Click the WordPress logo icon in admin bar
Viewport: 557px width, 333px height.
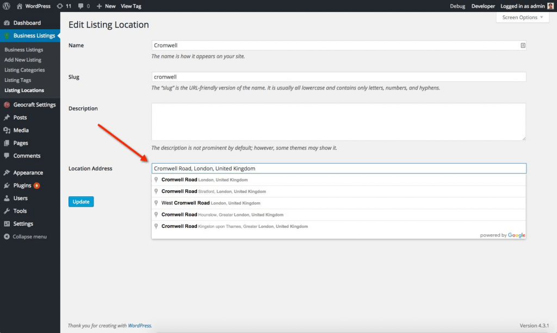click(7, 6)
